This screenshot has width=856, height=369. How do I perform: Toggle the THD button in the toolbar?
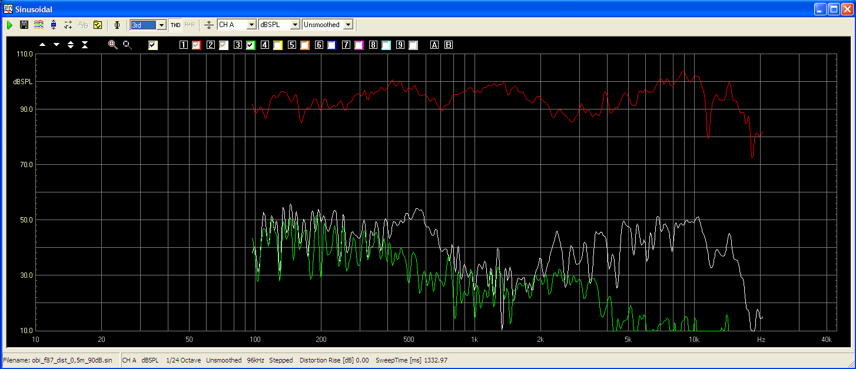(x=175, y=25)
